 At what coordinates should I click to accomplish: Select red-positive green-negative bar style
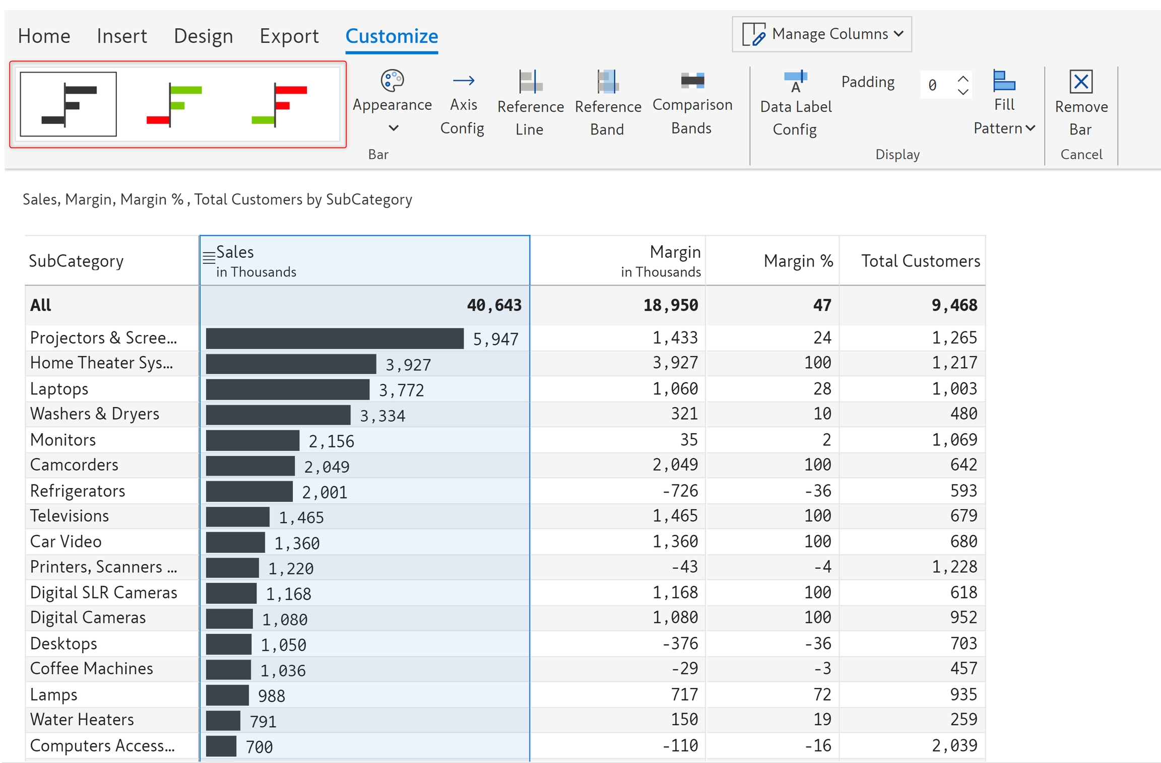coord(279,104)
